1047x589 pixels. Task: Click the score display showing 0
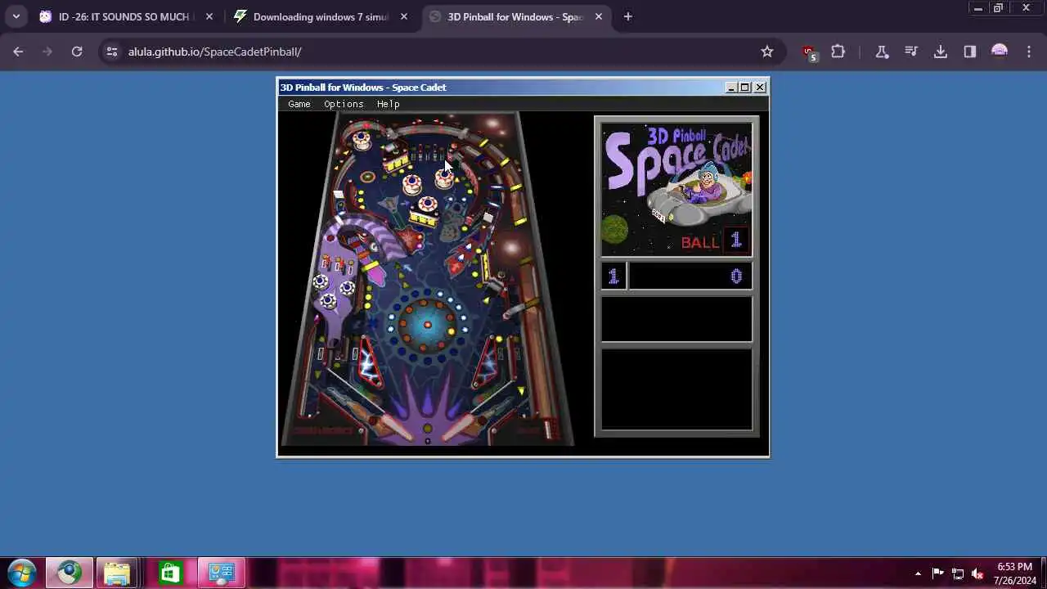pos(690,277)
